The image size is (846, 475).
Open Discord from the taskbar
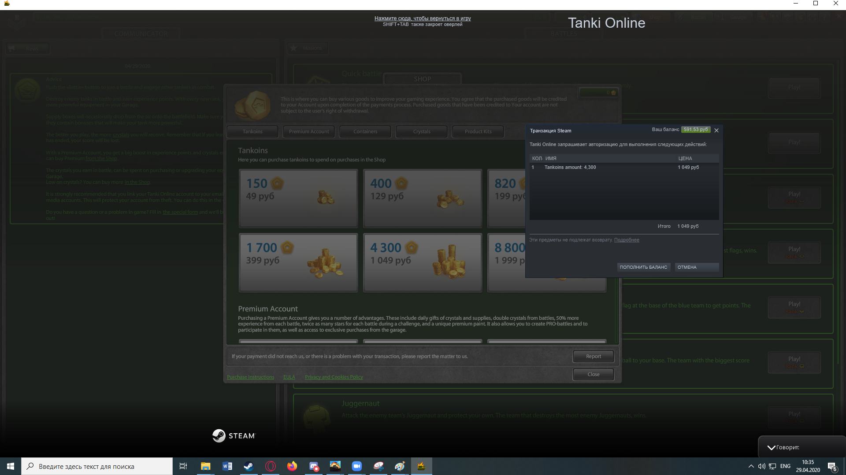314,466
